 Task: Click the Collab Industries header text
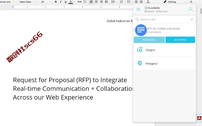tap(120, 21)
